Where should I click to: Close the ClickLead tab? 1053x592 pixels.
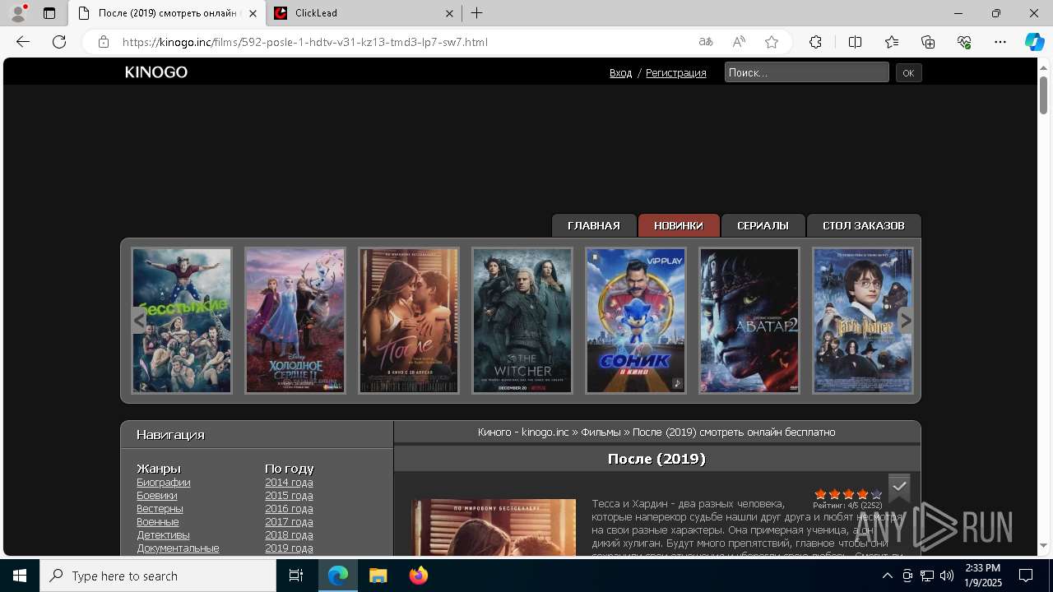450,13
